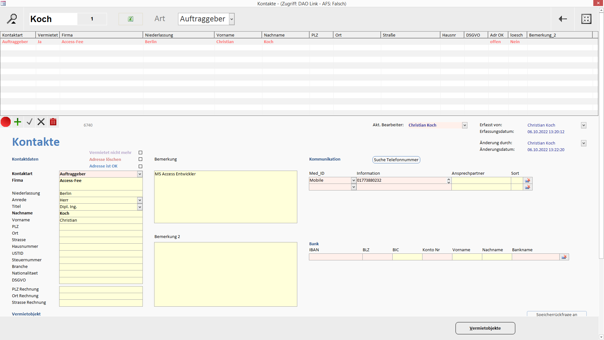Screen dimensions: 604x340
Task: Open the Art Auftraggeber dropdown
Action: pyautogui.click(x=232, y=19)
